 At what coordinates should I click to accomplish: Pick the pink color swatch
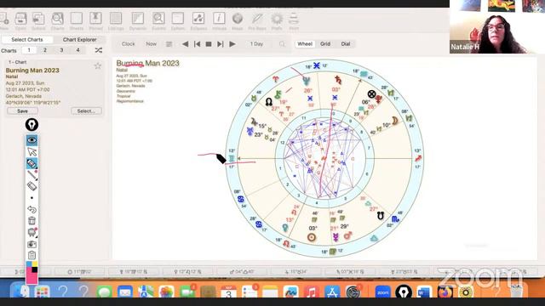(x=31, y=277)
